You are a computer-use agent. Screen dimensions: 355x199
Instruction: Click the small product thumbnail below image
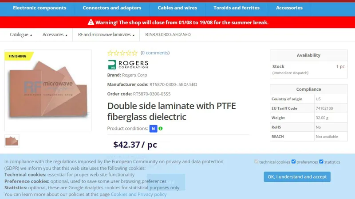point(12,141)
